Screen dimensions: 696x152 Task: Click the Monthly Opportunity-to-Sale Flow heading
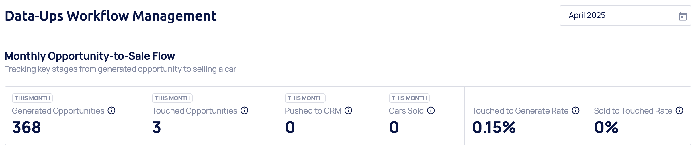point(90,56)
